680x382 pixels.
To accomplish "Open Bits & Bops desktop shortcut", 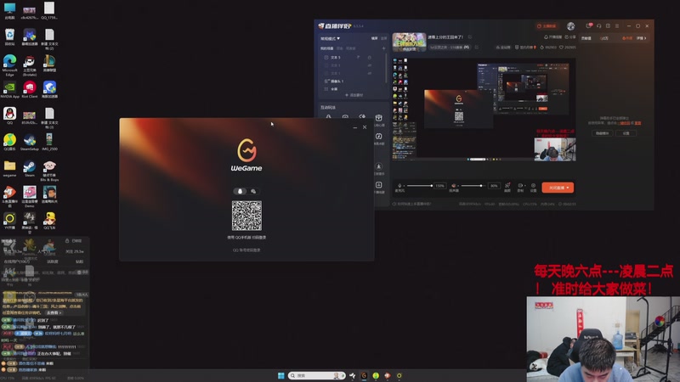I will 49,171.
